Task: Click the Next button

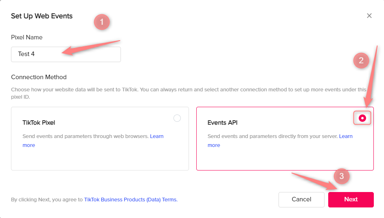Action: click(x=351, y=199)
